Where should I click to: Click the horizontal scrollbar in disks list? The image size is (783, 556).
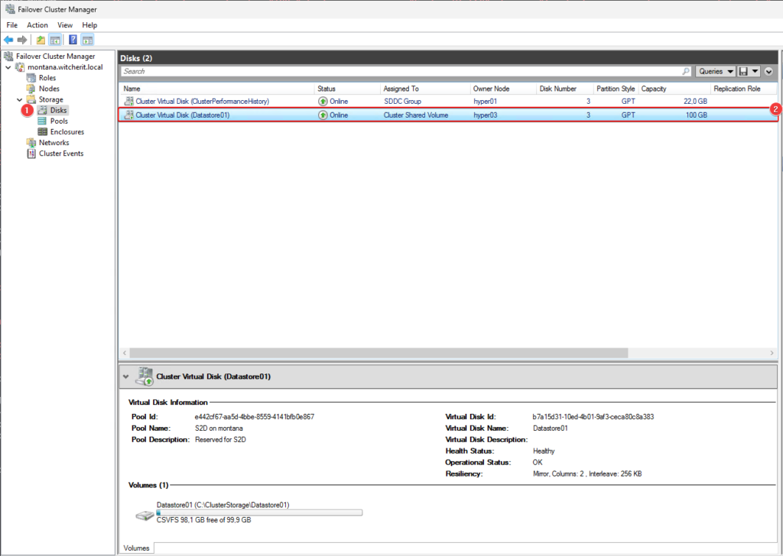[x=379, y=353]
